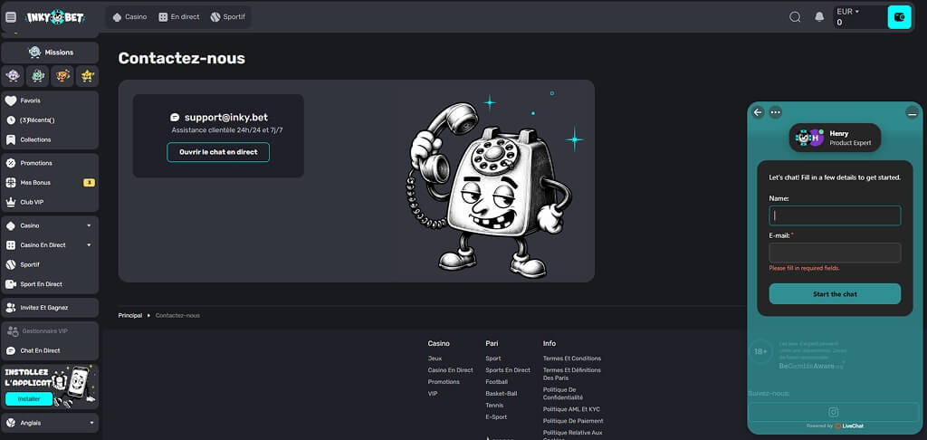This screenshot has height=440, width=927.
Task: Open the footer Casino En Direct link
Action: (x=451, y=370)
